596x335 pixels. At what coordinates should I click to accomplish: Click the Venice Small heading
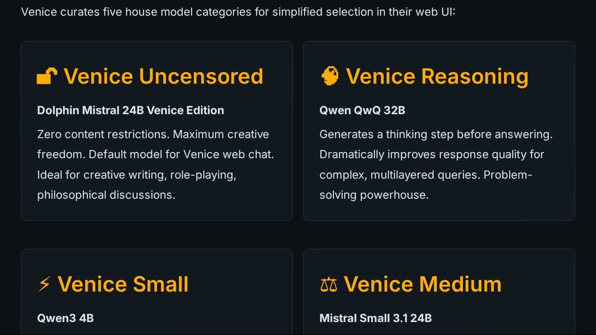pyautogui.click(x=123, y=284)
